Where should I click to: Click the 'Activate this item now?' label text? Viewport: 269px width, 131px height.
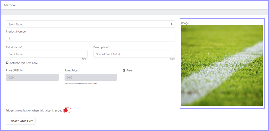tap(24, 63)
